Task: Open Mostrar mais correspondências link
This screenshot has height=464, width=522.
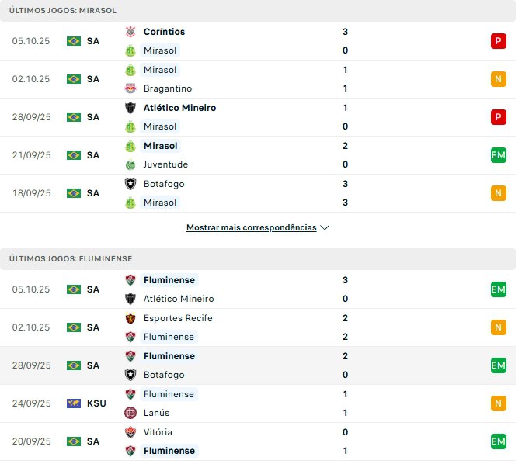Action: click(251, 228)
